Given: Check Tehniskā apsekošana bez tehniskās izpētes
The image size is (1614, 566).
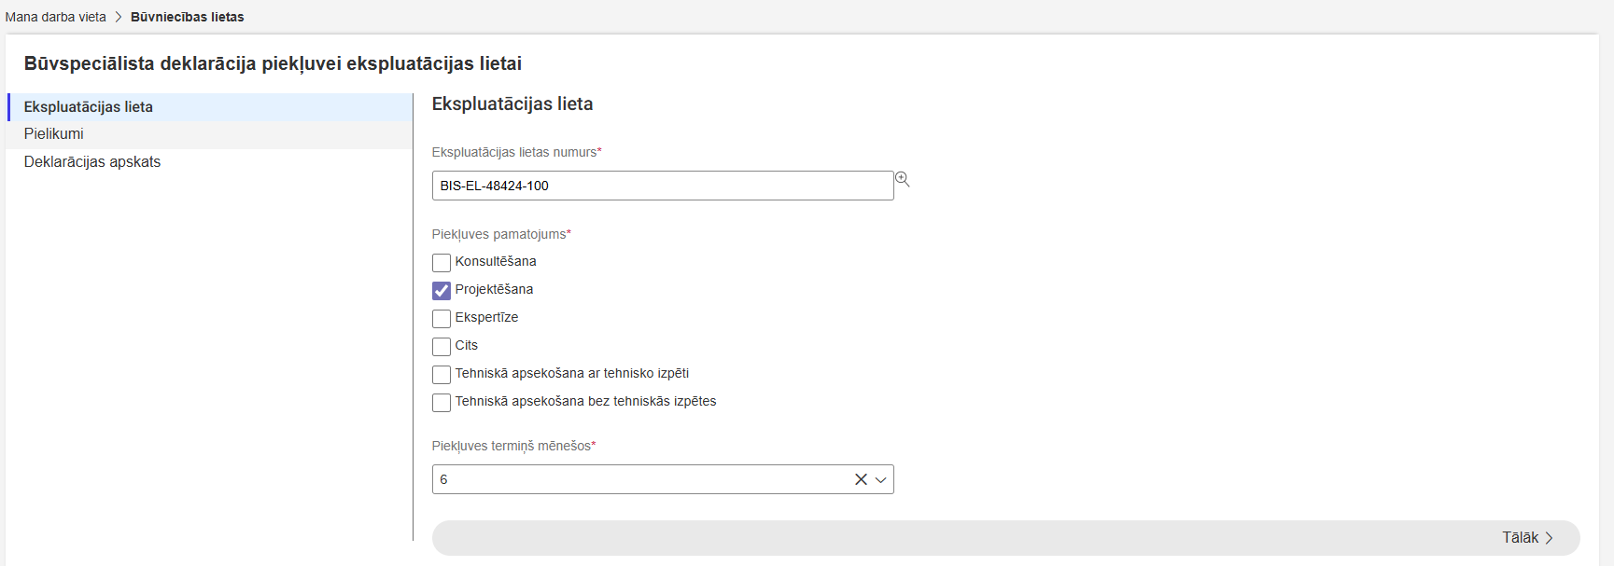Looking at the screenshot, I should pos(442,402).
